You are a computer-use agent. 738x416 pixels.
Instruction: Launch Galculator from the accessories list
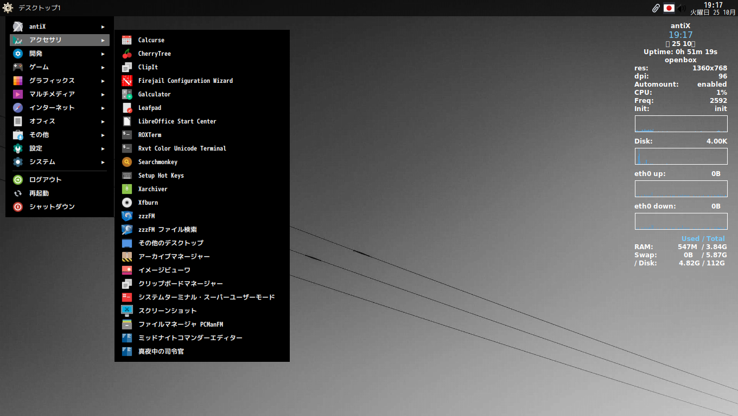[x=202, y=94]
